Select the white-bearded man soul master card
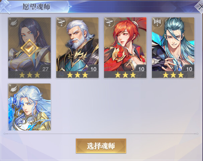Viewport: 203px width, 161px height. point(77,48)
